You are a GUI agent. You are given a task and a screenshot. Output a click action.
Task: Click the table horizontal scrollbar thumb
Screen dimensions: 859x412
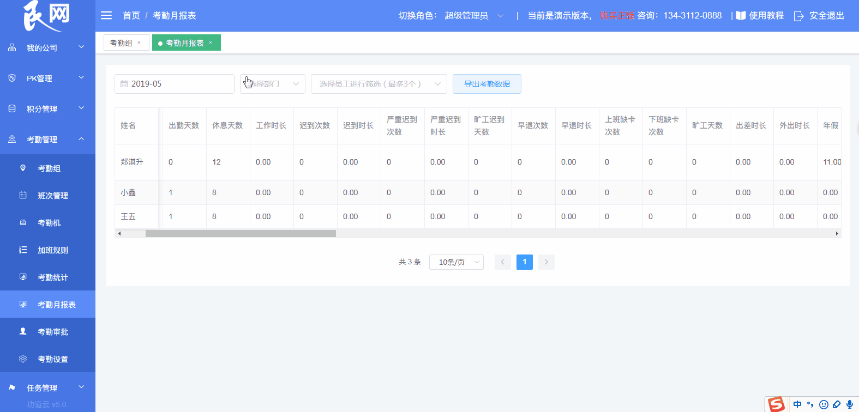coord(241,233)
